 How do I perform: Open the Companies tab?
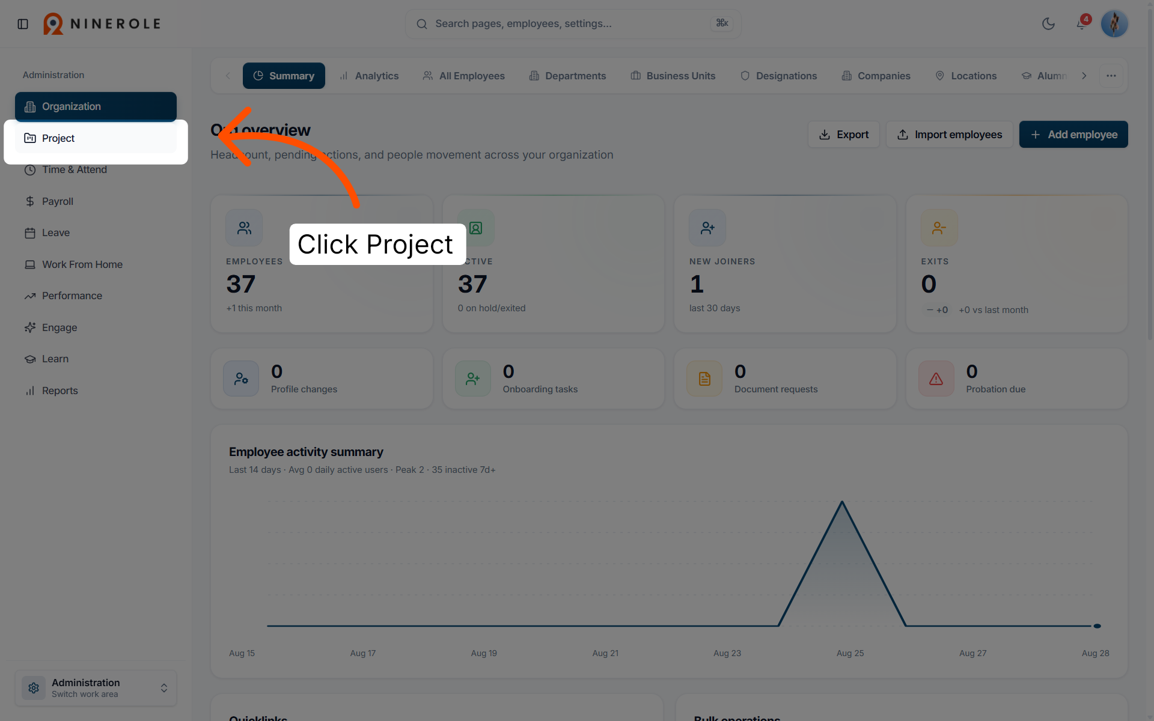coord(876,76)
